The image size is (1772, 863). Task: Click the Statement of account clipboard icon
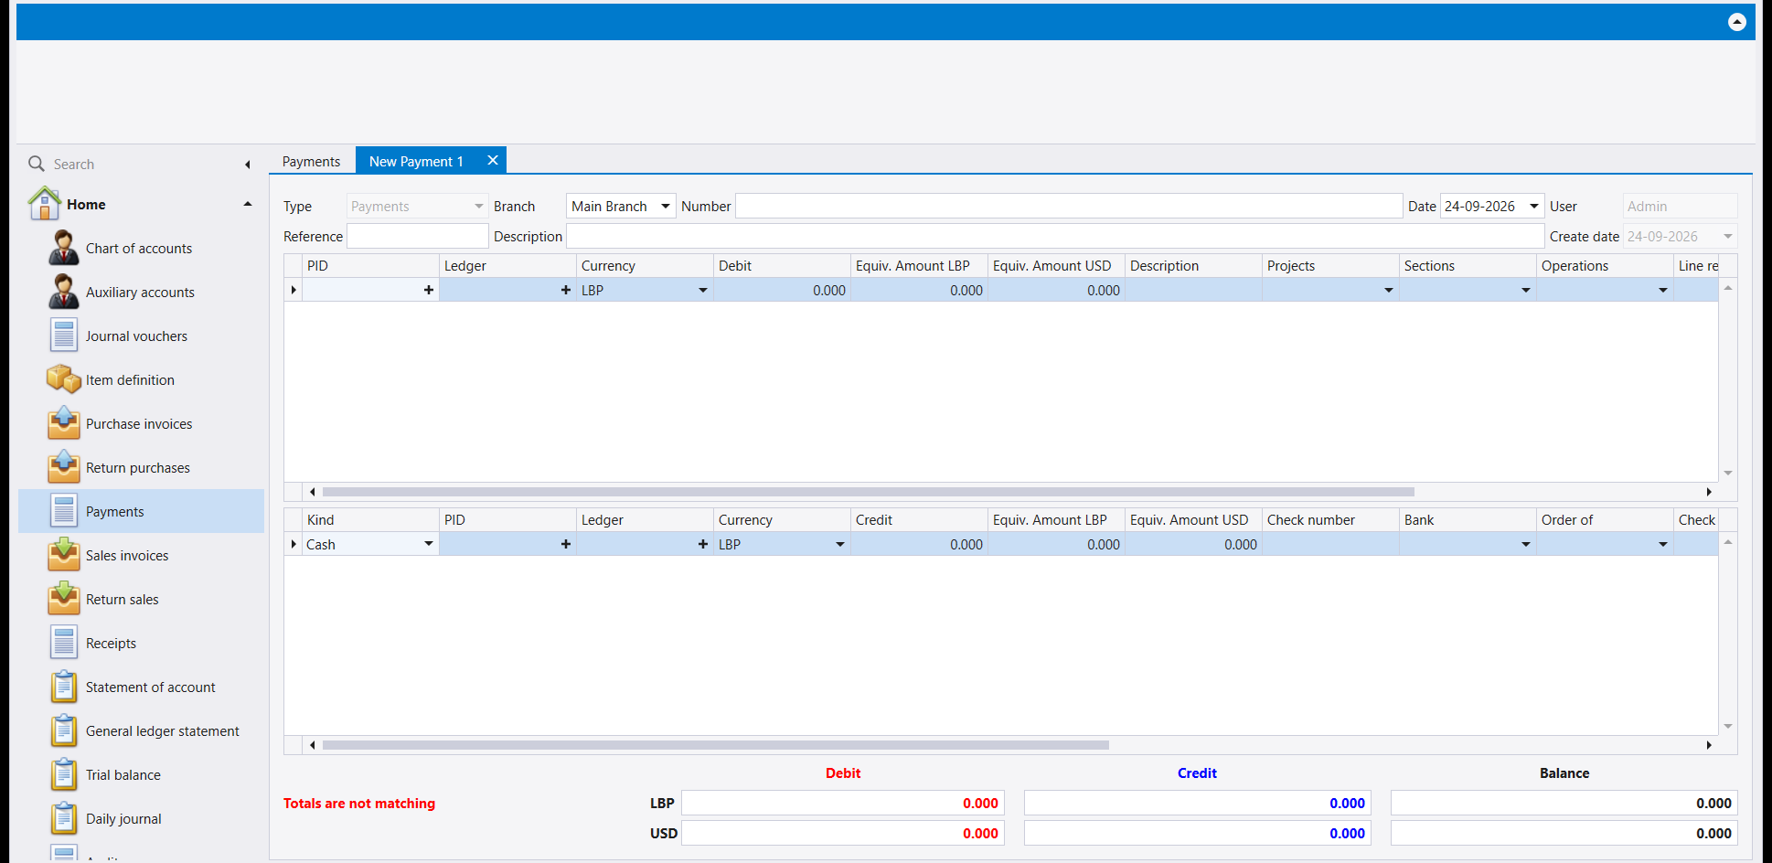(64, 687)
